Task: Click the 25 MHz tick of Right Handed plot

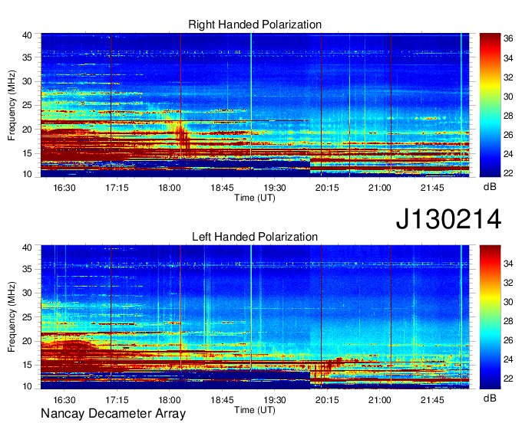Action: (x=27, y=105)
